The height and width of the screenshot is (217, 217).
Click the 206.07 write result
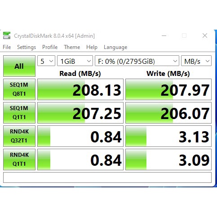168,113
